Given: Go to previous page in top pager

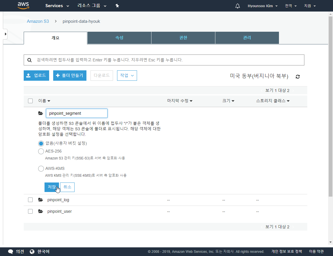Looking at the screenshot, I should (x=262, y=91).
